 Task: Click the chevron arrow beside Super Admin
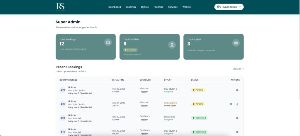pos(240,7)
